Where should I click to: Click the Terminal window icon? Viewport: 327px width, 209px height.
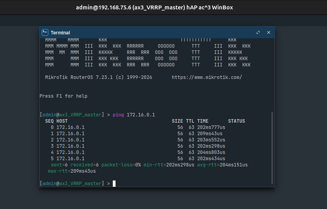pos(45,32)
